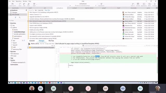
Task: Click the Stash toolbar icon
Action: point(34,4)
